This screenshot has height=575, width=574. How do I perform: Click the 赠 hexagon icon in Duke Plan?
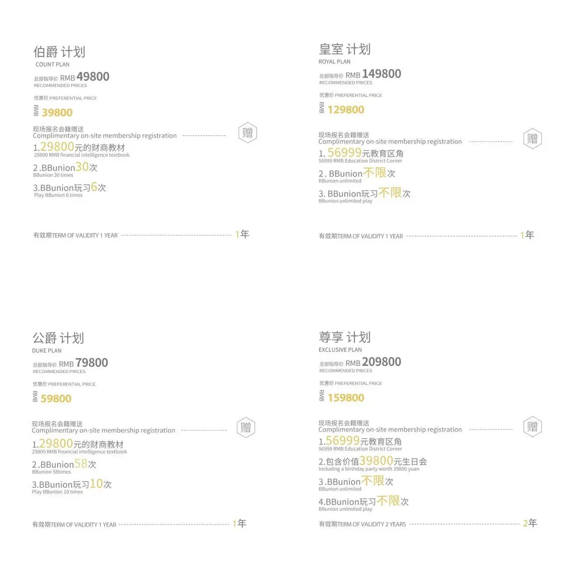coord(246,428)
